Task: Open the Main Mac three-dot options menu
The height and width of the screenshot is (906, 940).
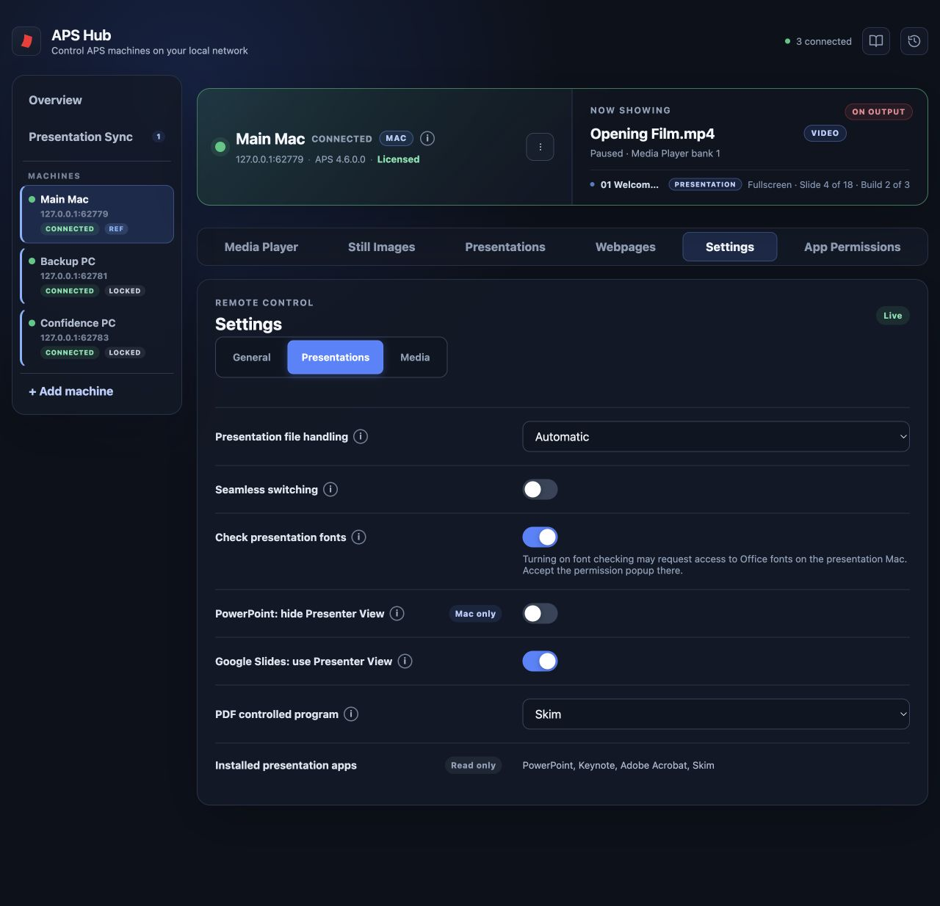Action: pyautogui.click(x=540, y=147)
